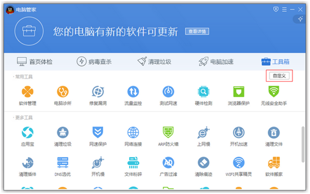The width and height of the screenshot is (310, 194).
Task: Open 修复漏洞 vulnerability repair tool
Action: 98,95
